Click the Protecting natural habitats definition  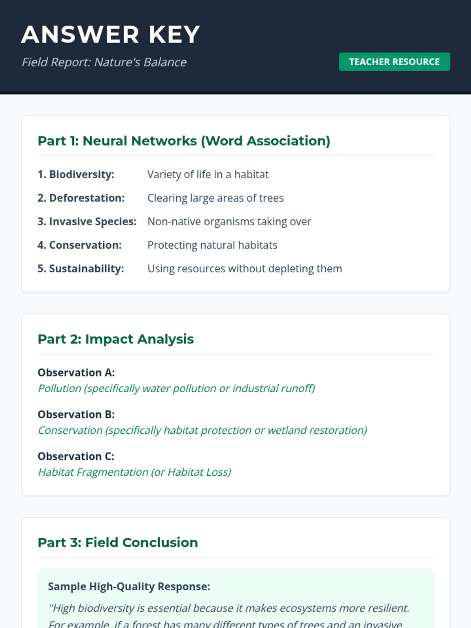click(212, 245)
